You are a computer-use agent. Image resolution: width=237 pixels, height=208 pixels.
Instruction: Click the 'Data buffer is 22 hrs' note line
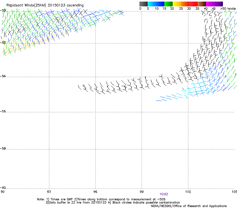(x=113, y=203)
